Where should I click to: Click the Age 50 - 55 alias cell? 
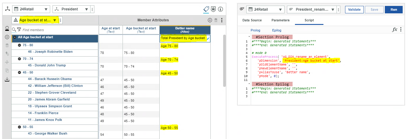[185, 128]
